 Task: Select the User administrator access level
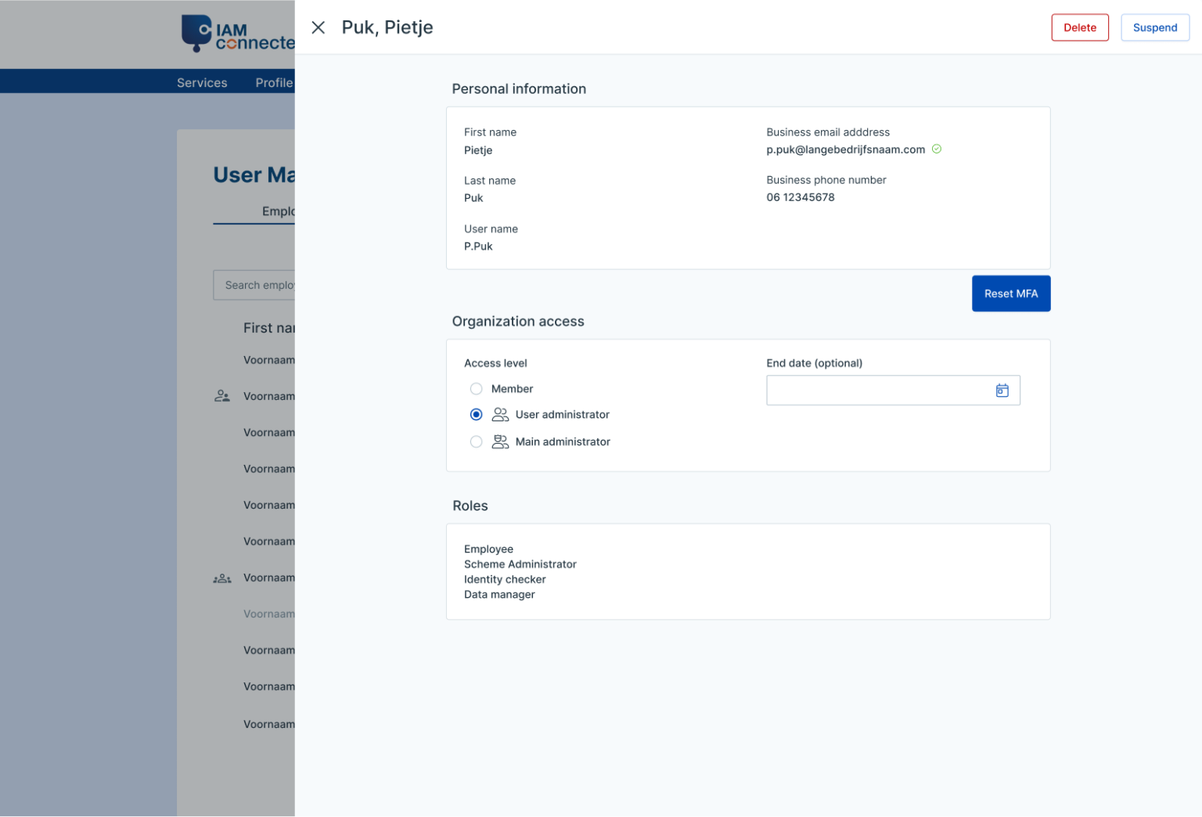(476, 414)
